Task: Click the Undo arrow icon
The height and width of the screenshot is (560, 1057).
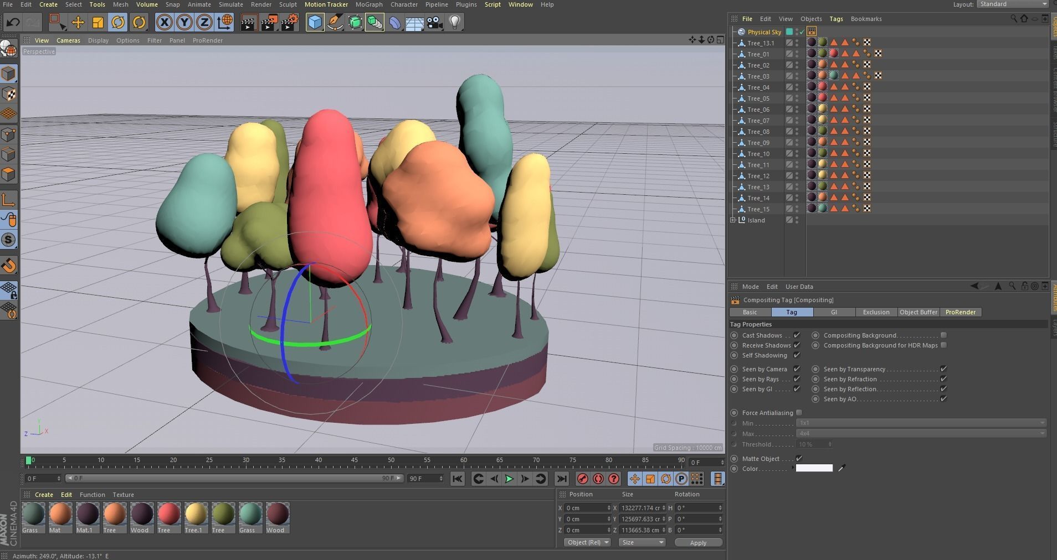Action: point(13,23)
